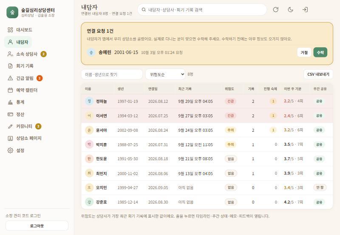The width and height of the screenshot is (340, 235).
Task: Open the 회기 기록 menu label
Action: pyautogui.click(x=25, y=66)
